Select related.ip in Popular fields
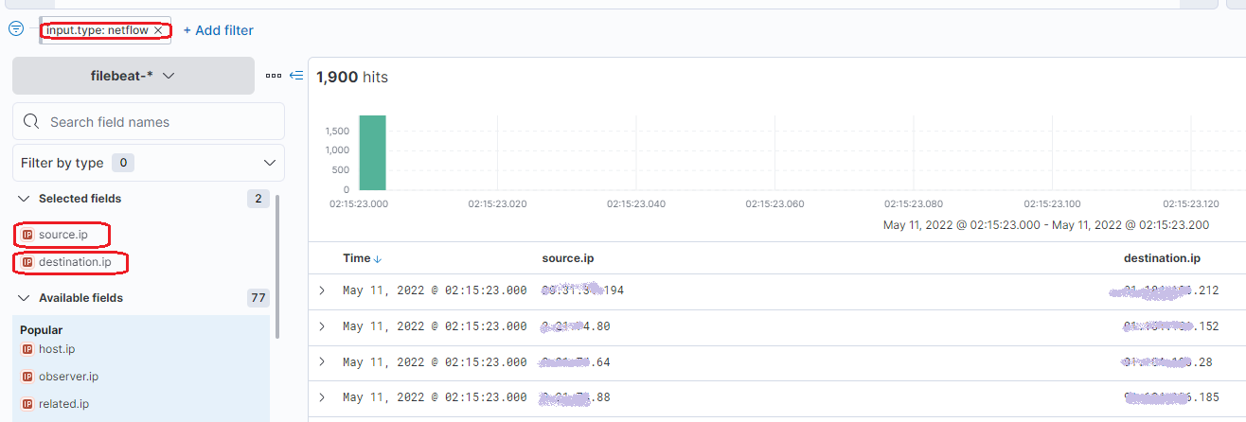 point(63,404)
